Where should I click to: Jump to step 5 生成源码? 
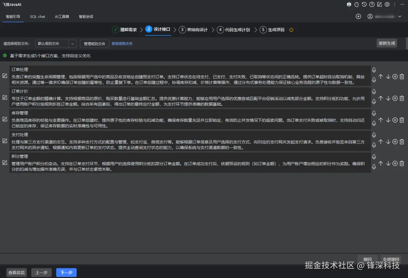(272, 30)
